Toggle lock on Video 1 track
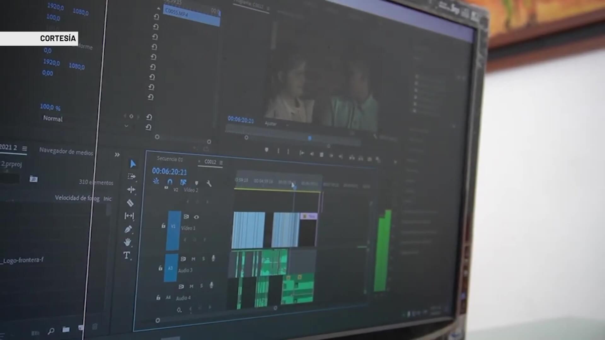This screenshot has width=605, height=340. (163, 225)
